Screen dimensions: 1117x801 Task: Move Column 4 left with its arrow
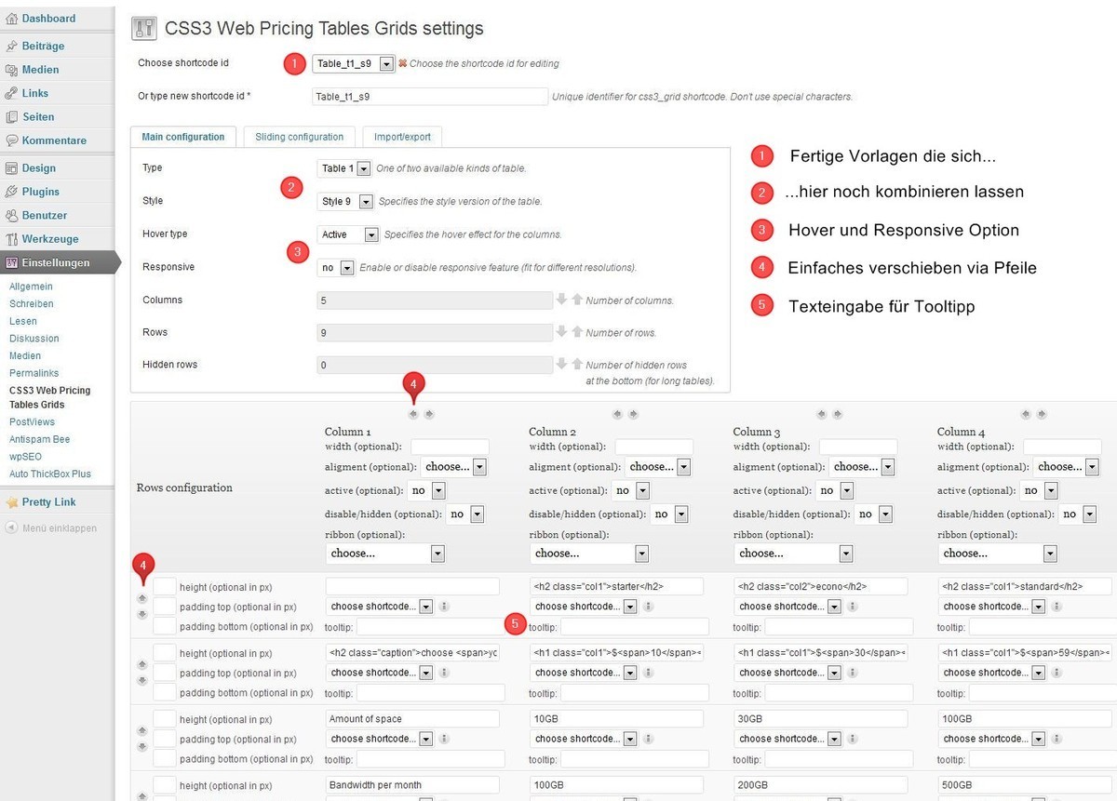1026,414
